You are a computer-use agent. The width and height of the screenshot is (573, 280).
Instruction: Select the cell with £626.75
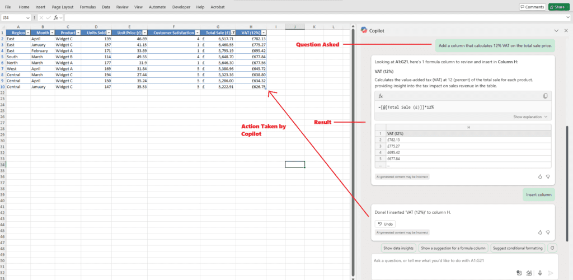point(251,87)
